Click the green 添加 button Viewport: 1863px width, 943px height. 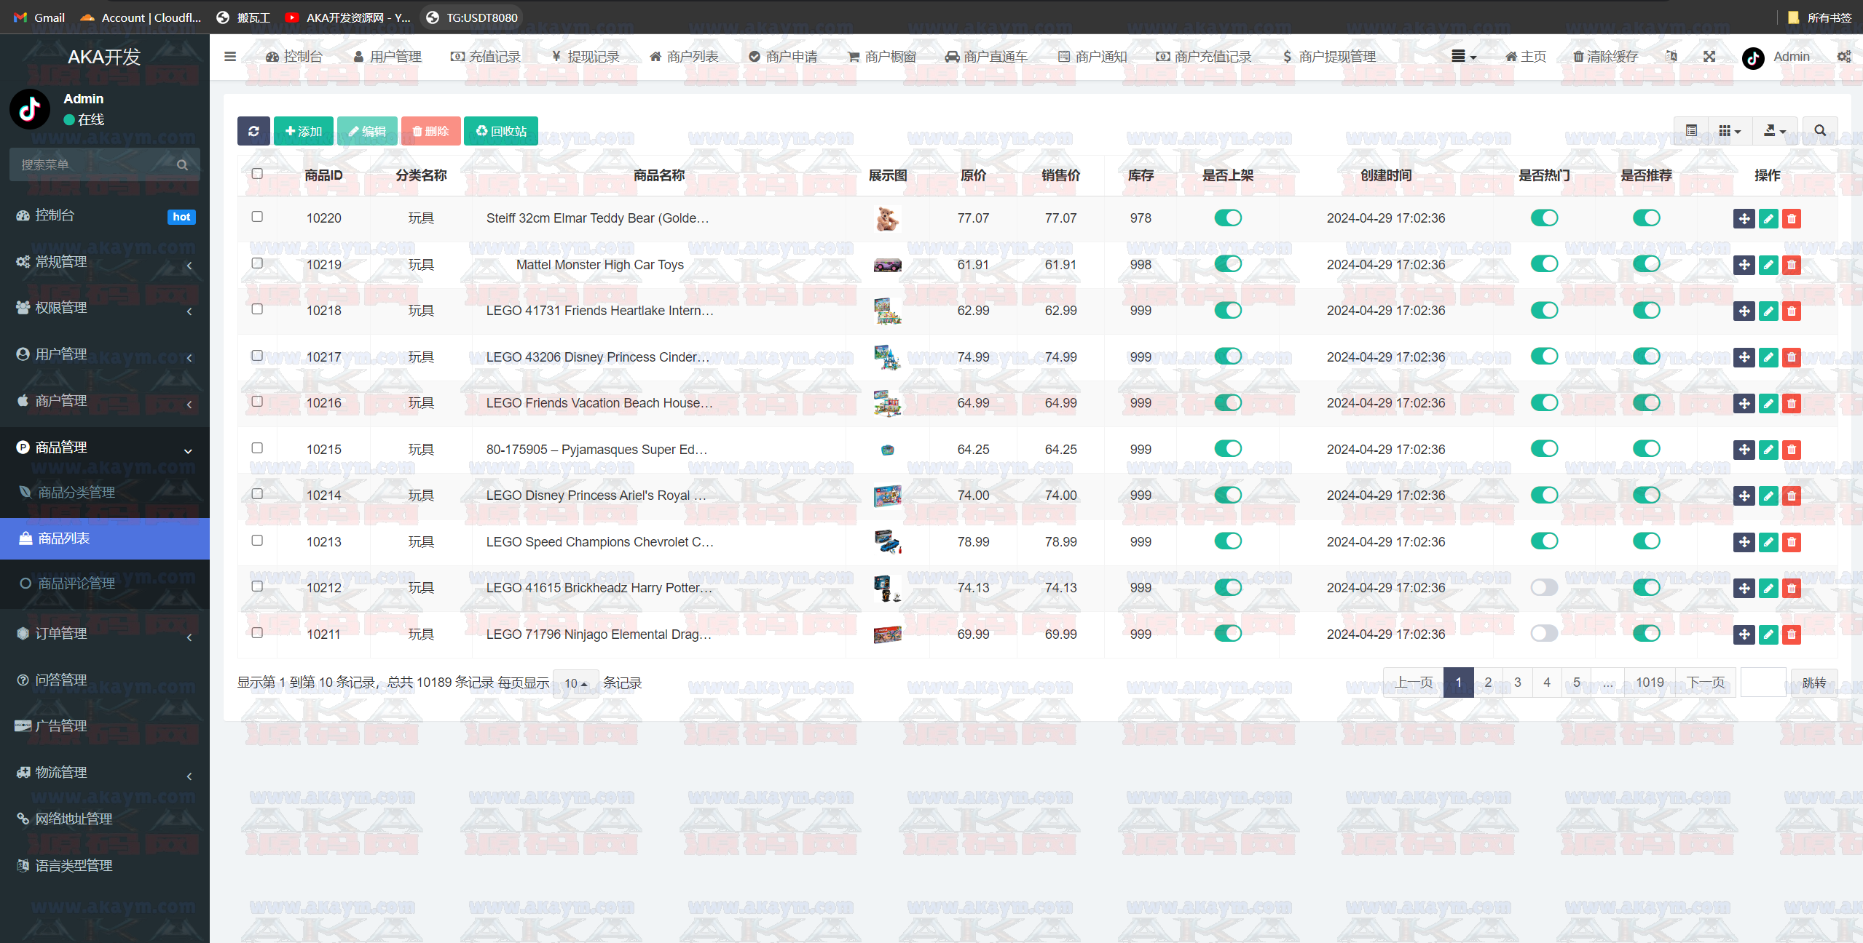(x=303, y=131)
